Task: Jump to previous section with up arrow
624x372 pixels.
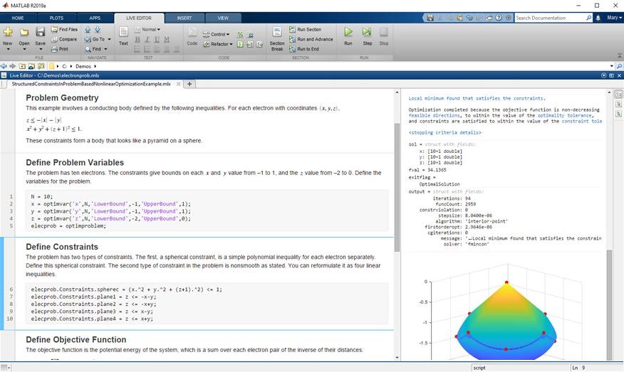Action: pos(88,30)
